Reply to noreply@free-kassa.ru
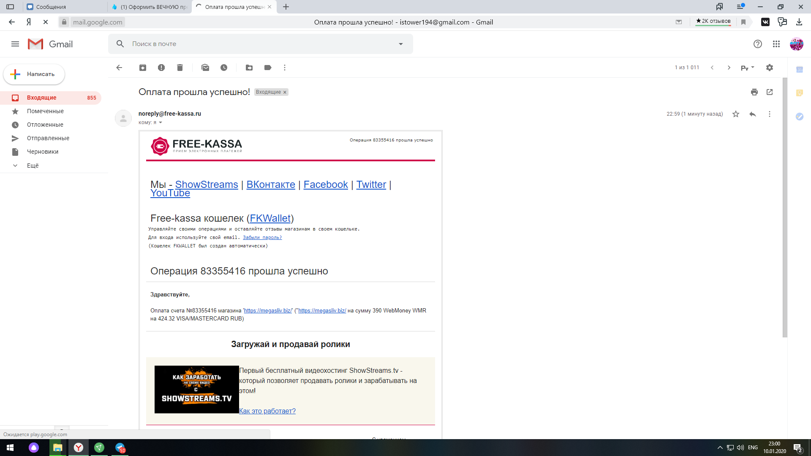Image resolution: width=811 pixels, height=456 pixels. 753,114
